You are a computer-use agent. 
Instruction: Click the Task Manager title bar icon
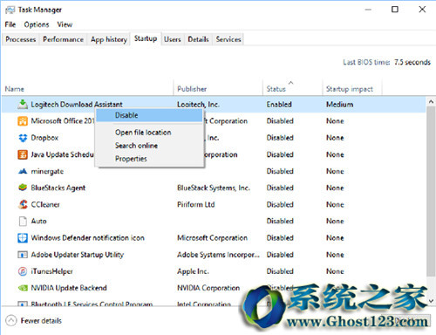[10, 10]
